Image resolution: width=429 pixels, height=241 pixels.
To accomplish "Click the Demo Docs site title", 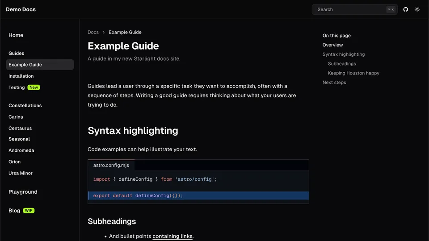I will coord(21,9).
